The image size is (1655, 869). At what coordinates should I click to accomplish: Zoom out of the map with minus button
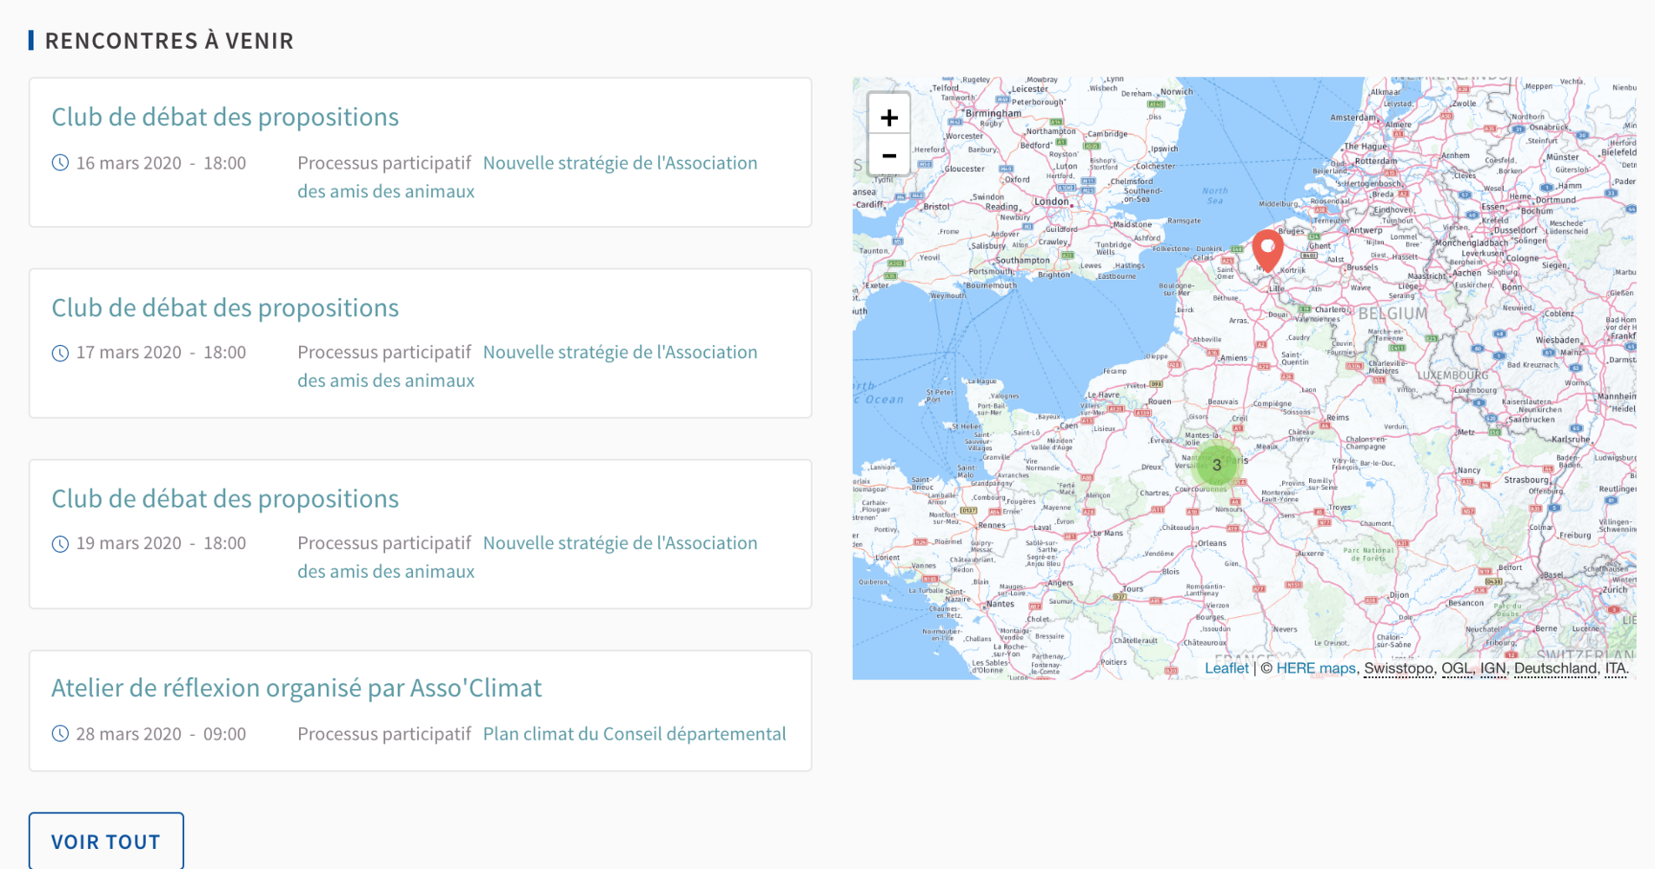coord(888,156)
